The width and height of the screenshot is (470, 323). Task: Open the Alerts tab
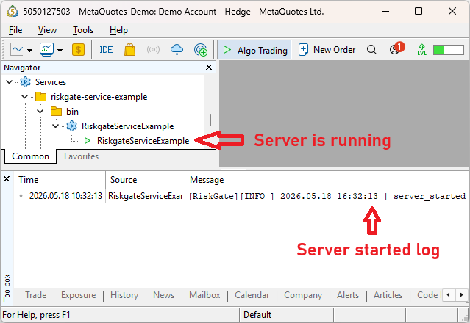click(348, 295)
